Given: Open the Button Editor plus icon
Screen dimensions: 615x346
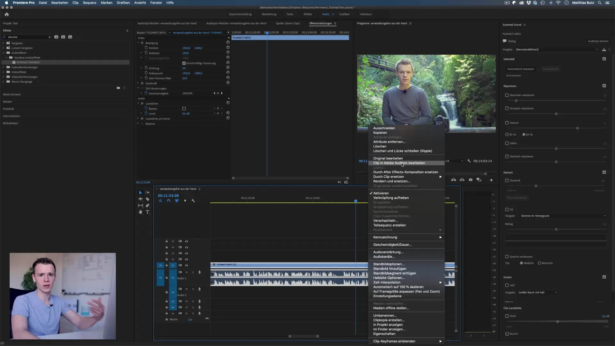Looking at the screenshot, I should coord(491,180).
